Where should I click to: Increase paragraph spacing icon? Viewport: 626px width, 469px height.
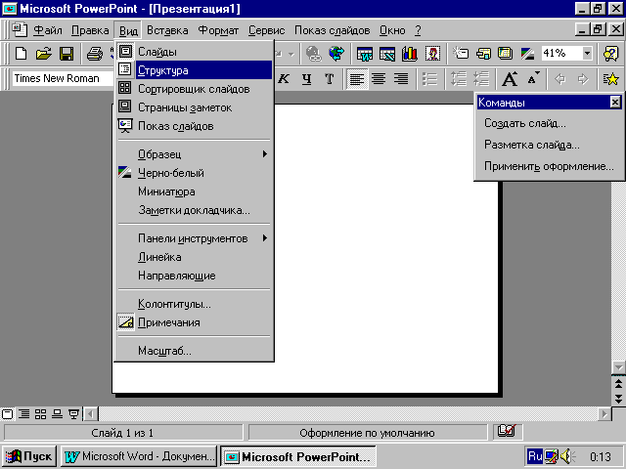point(459,79)
